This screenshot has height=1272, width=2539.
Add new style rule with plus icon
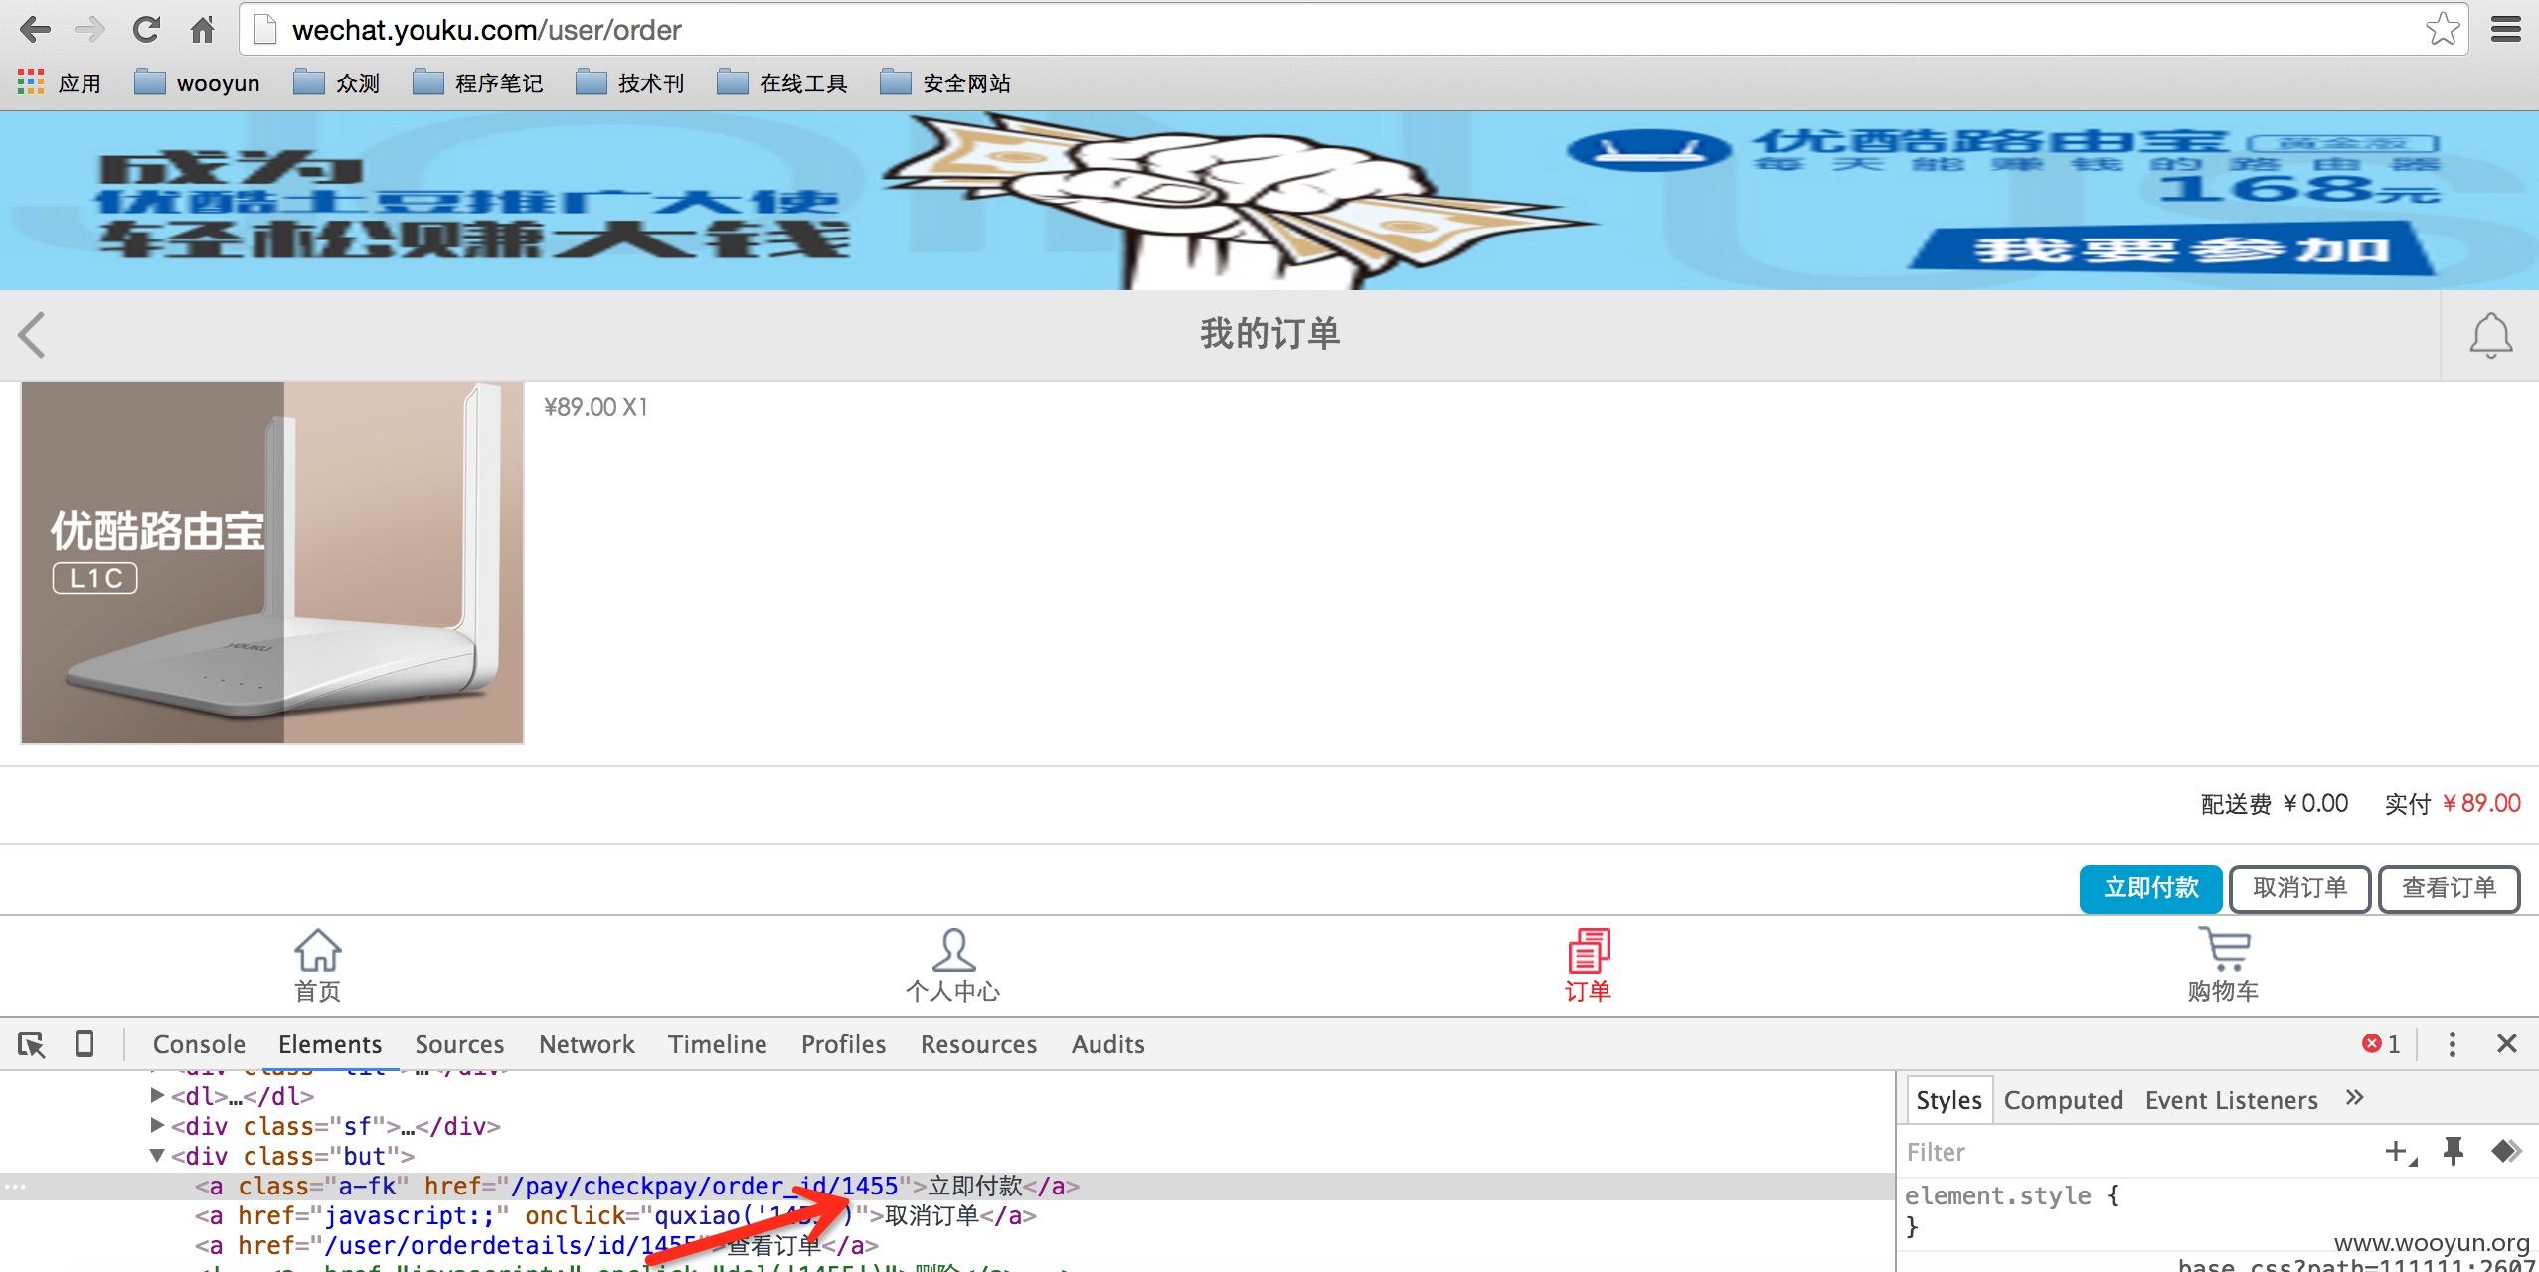(2399, 1153)
